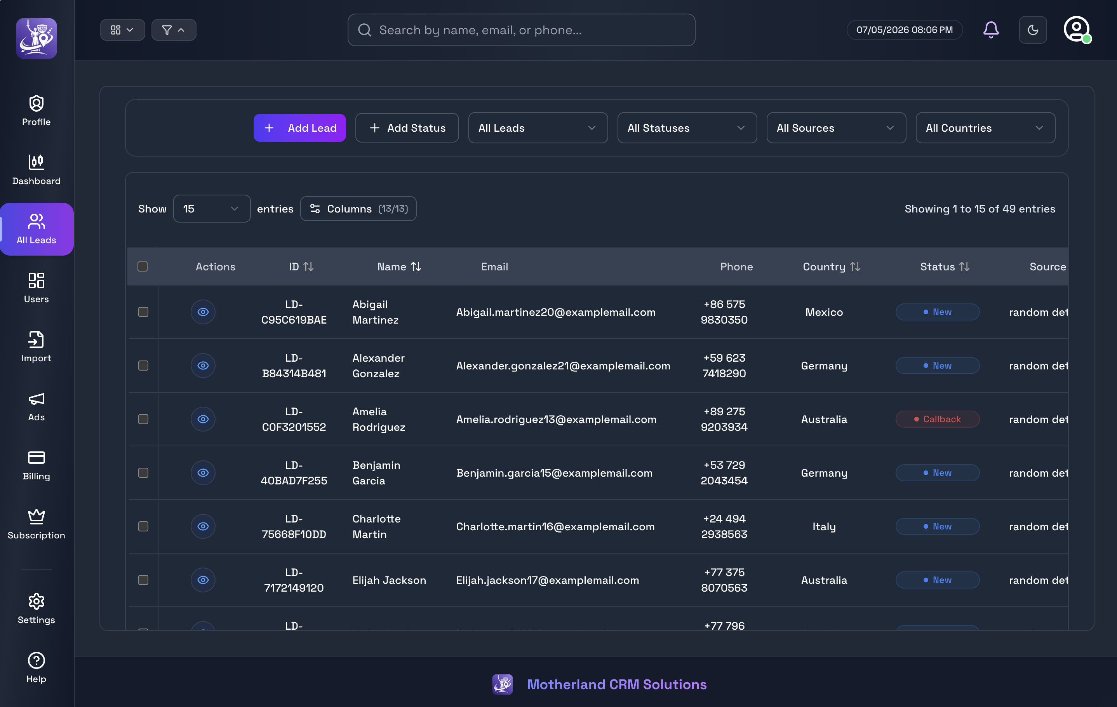The width and height of the screenshot is (1117, 707).
Task: View Amelia Rodriguez lead eye icon
Action: tap(203, 419)
